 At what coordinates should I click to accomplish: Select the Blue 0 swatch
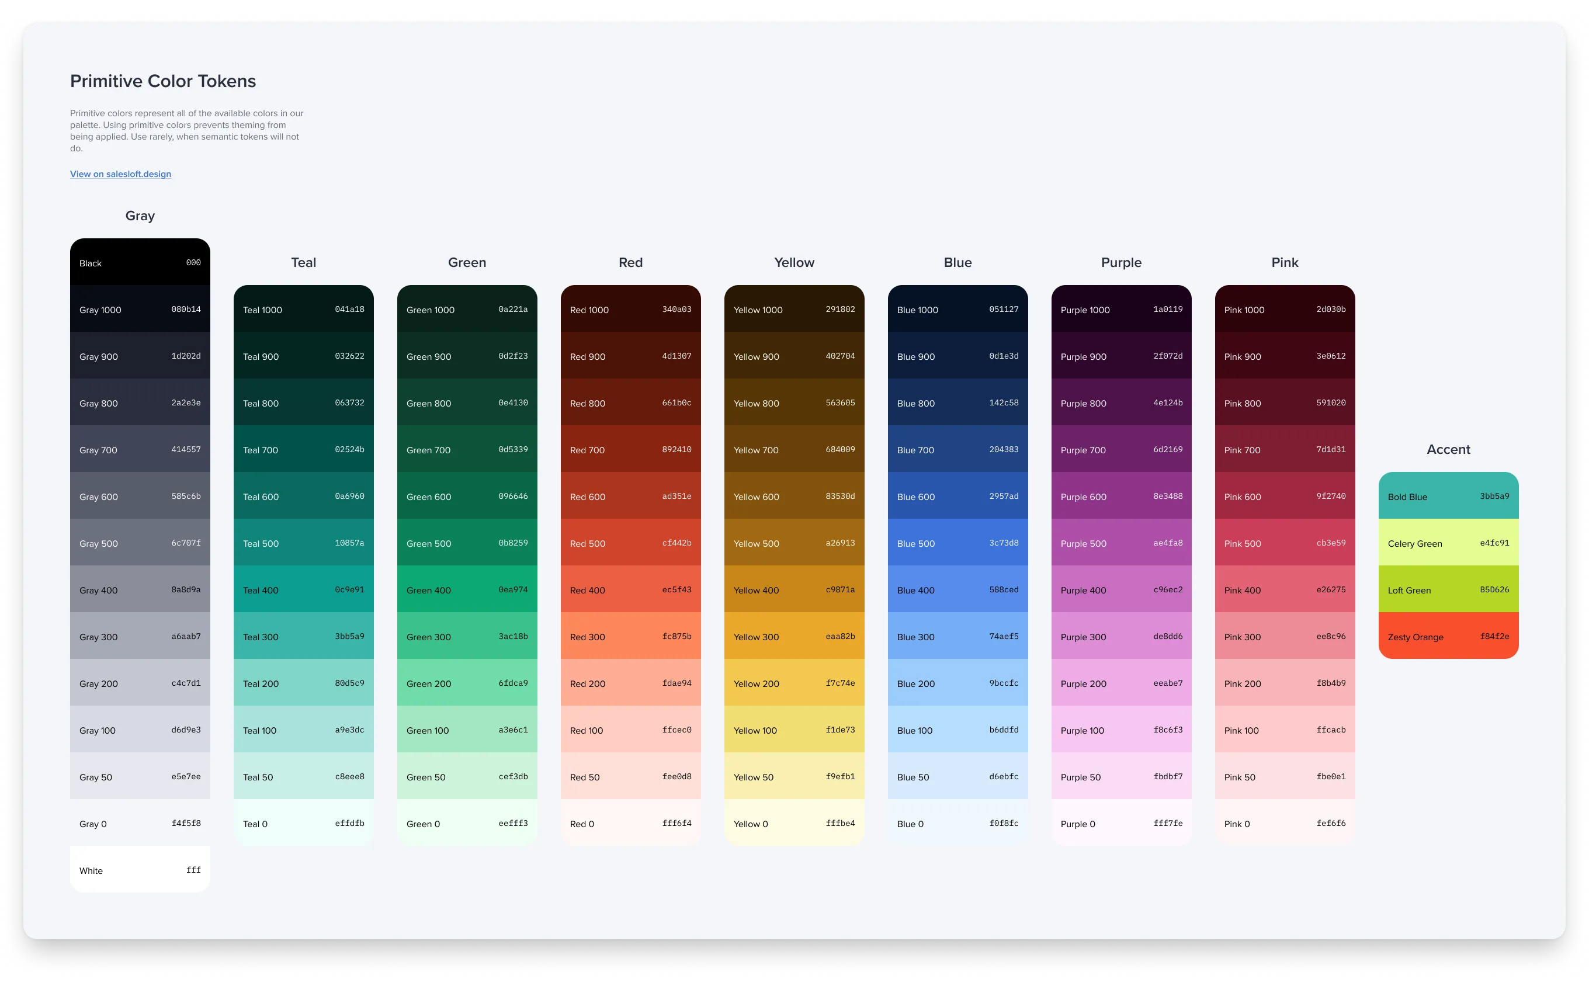957,823
